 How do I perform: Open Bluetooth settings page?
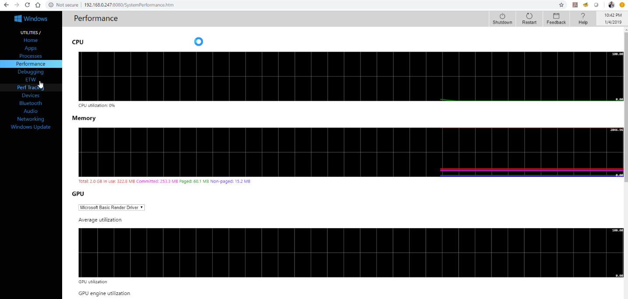[x=31, y=103]
